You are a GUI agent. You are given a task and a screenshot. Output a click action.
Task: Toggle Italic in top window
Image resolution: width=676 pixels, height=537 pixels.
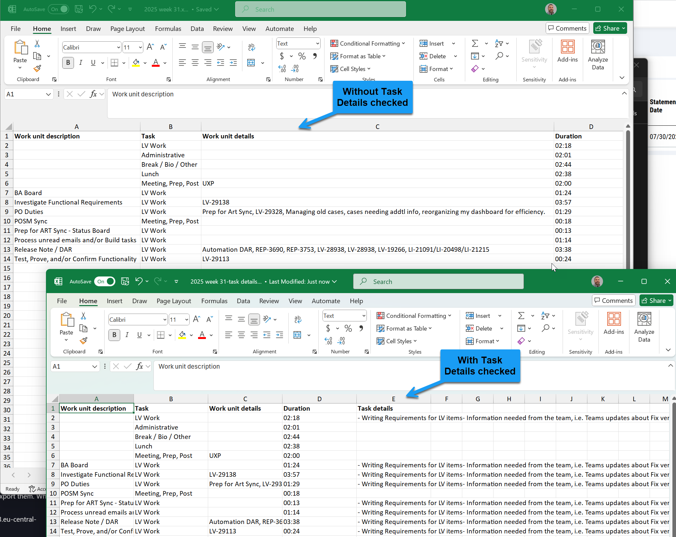coord(80,63)
